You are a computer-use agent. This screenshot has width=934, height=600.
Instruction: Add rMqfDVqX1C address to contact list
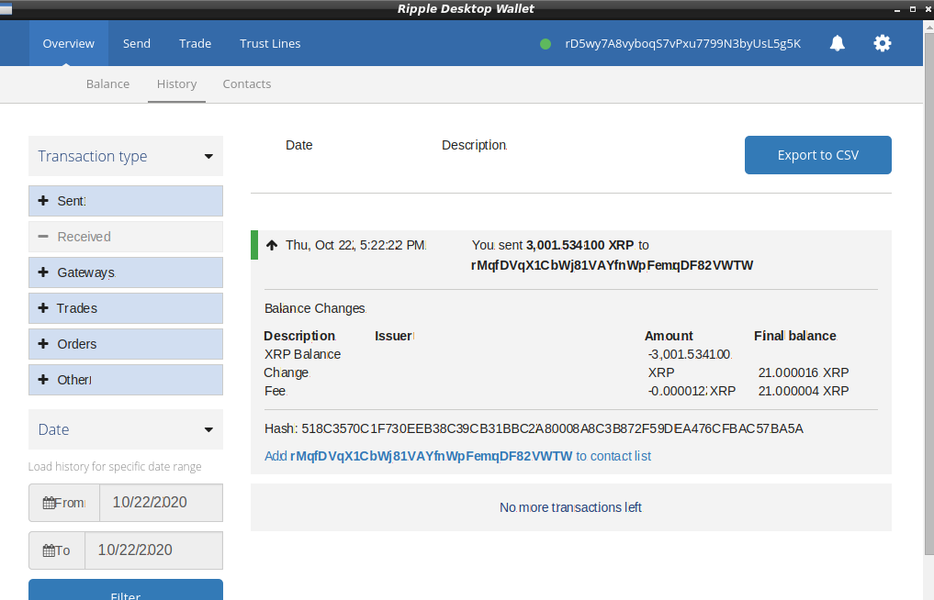457,456
